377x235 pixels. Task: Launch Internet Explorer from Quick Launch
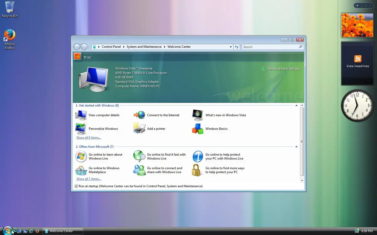tap(31, 231)
